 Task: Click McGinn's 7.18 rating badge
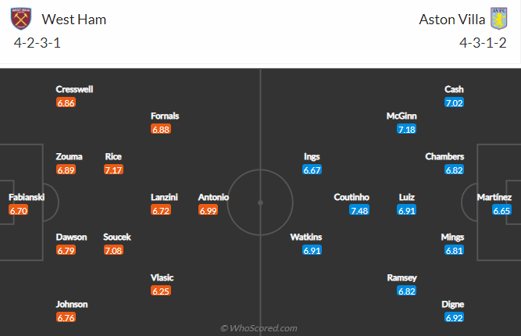pyautogui.click(x=406, y=129)
